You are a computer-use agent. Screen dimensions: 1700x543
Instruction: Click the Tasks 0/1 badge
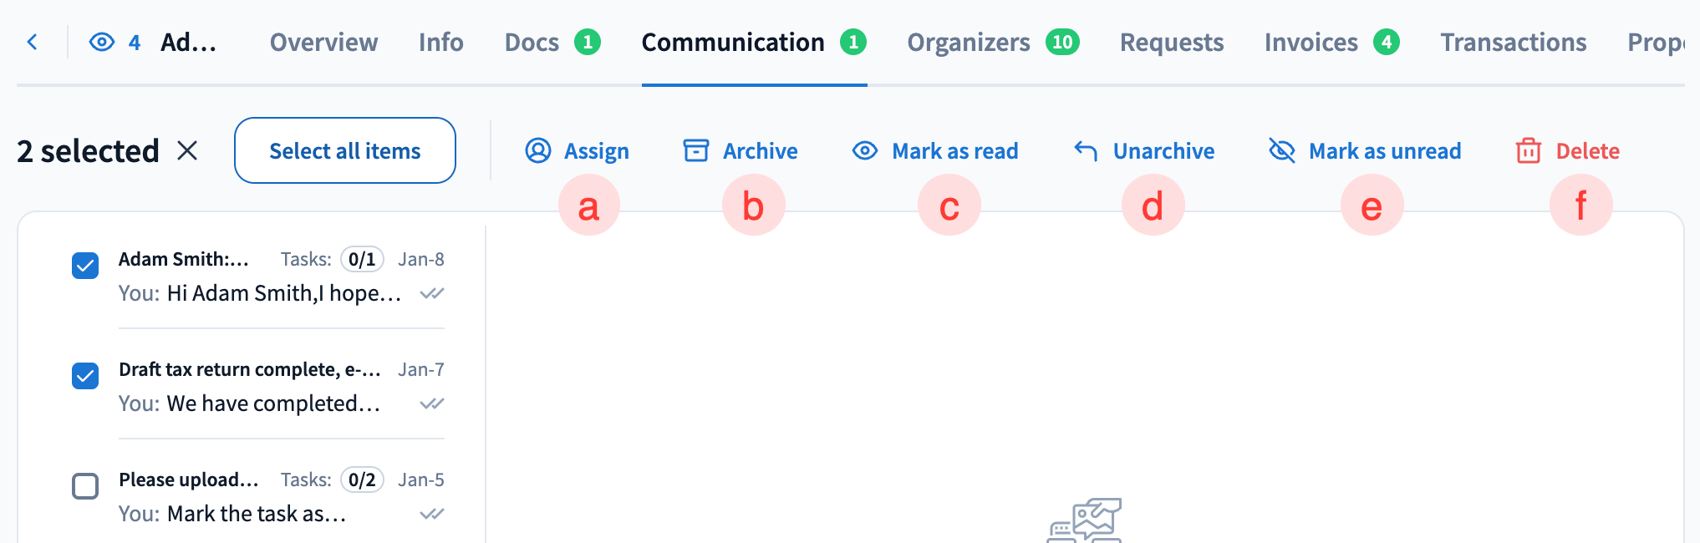coord(362,259)
